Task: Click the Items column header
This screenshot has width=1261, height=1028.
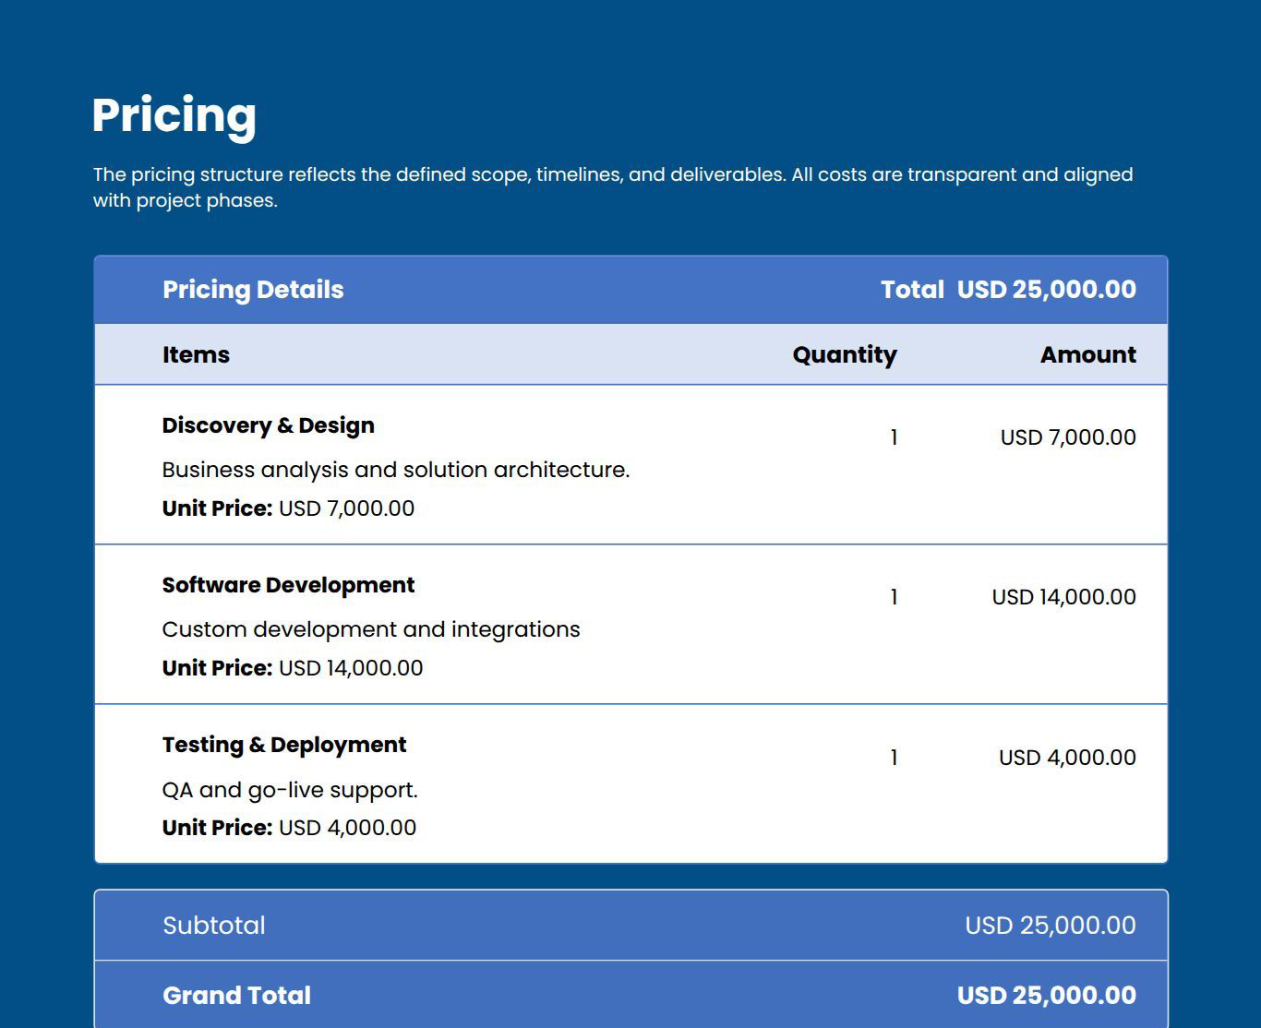Action: [x=195, y=354]
